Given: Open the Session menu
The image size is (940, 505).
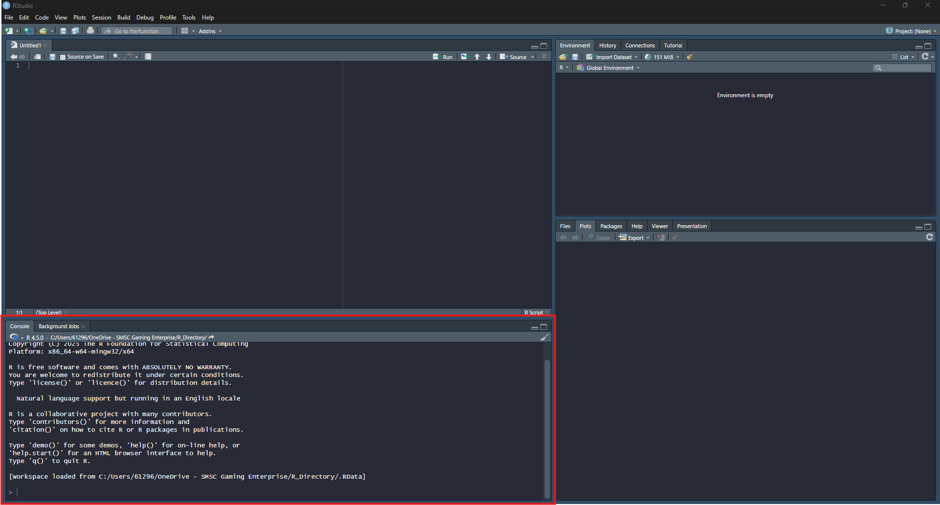Looking at the screenshot, I should (101, 18).
